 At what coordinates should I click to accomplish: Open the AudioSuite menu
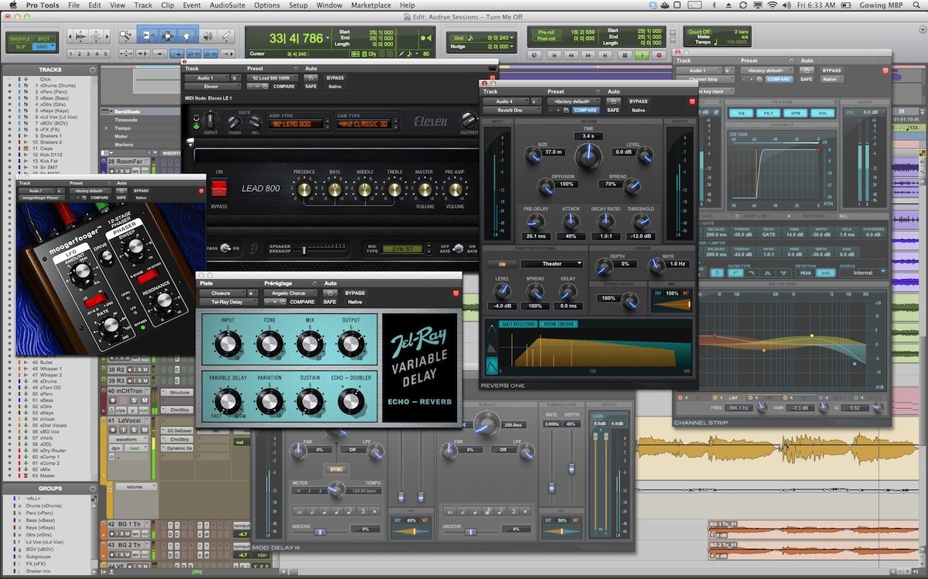tap(226, 5)
